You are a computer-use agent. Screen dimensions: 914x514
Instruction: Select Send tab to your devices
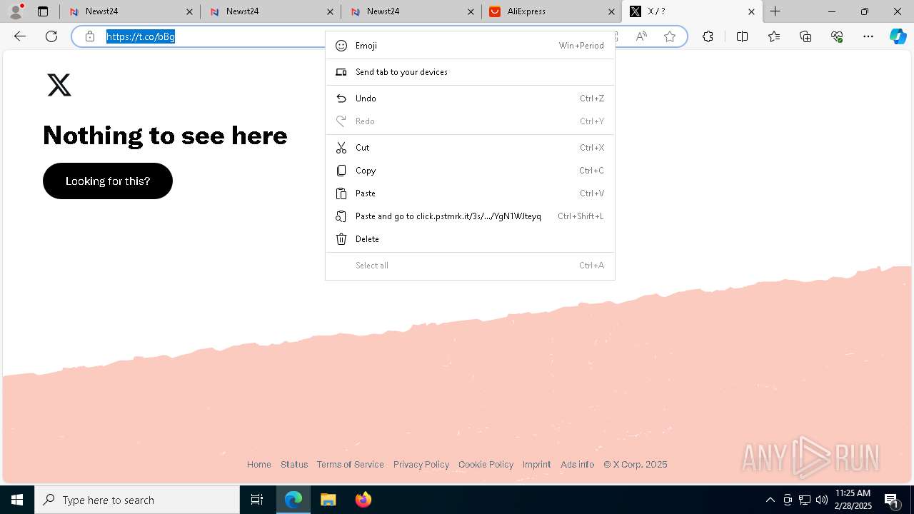click(470, 72)
